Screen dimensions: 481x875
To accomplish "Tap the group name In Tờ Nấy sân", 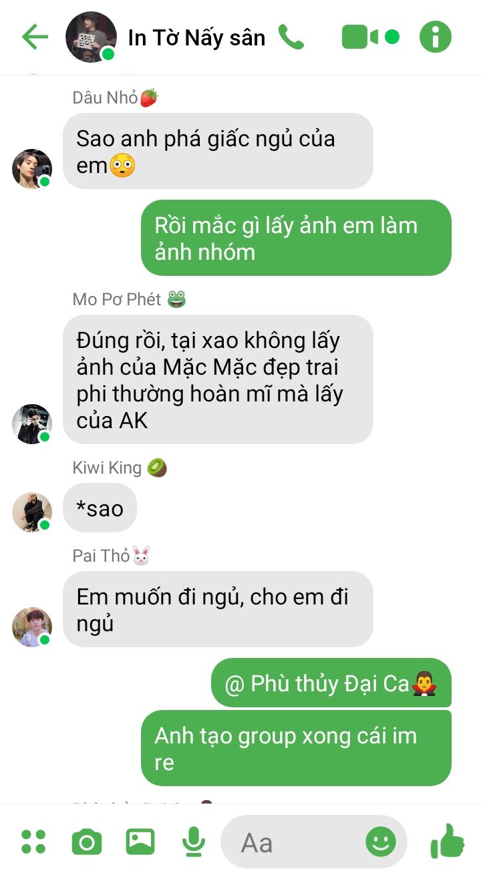I will pyautogui.click(x=196, y=38).
